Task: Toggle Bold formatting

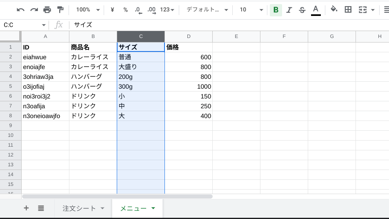Action: [x=276, y=10]
